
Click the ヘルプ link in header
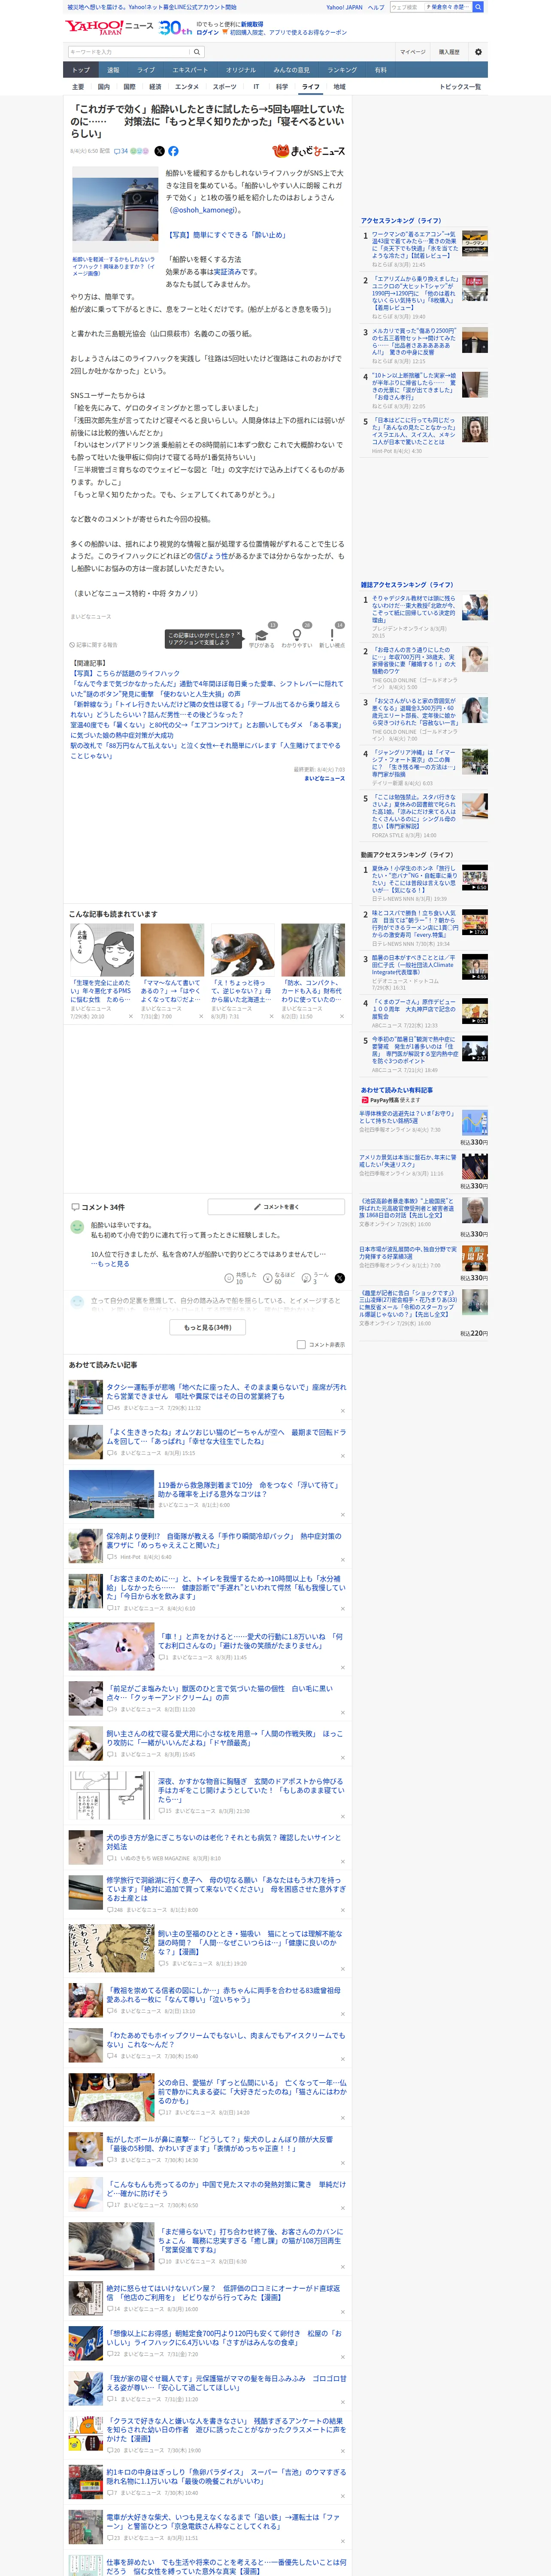pos(376,7)
